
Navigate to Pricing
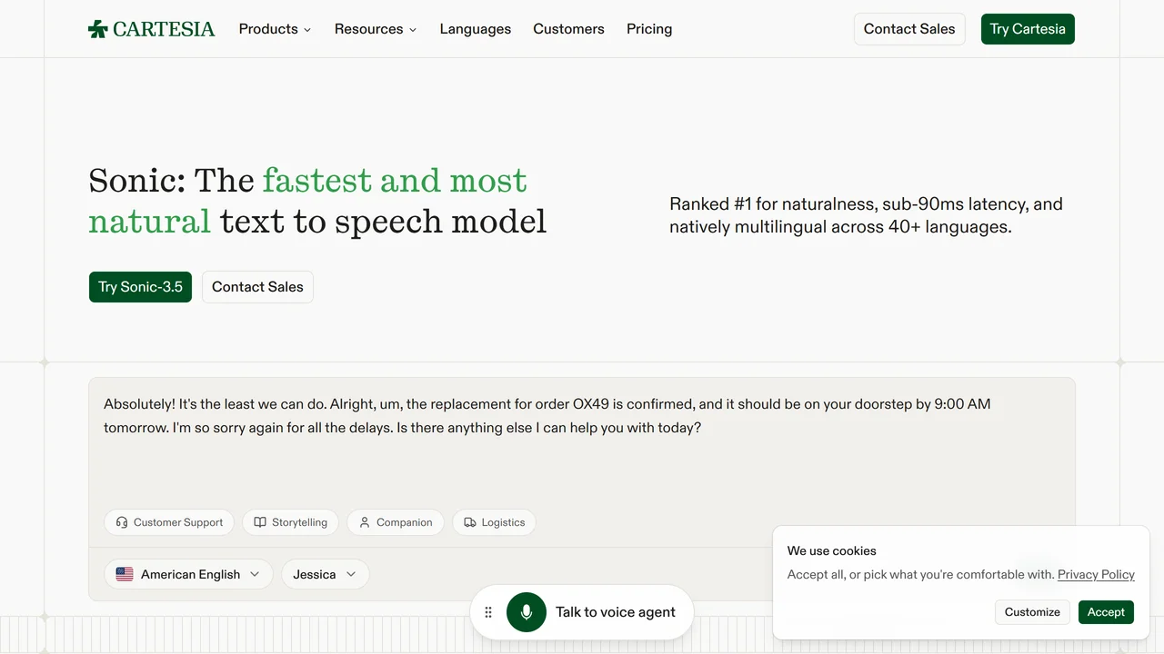tap(649, 29)
